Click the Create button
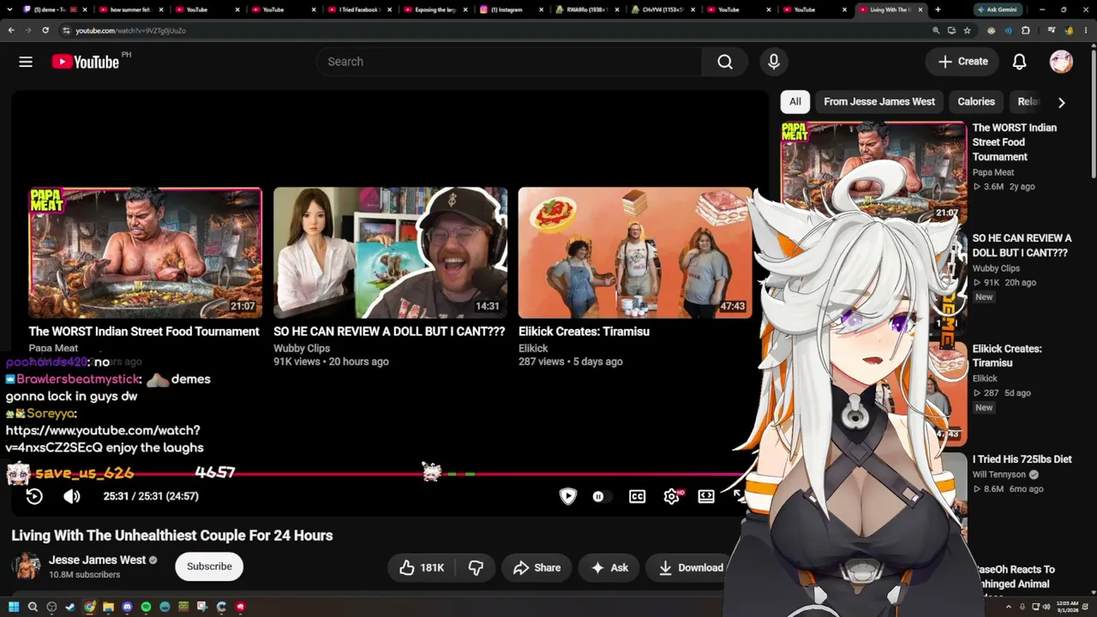This screenshot has width=1097, height=617. [x=963, y=62]
